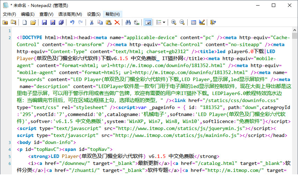Screen dimensions: 298x181
Task: Maximize the Notepad2 window
Action: [x=274, y=5]
